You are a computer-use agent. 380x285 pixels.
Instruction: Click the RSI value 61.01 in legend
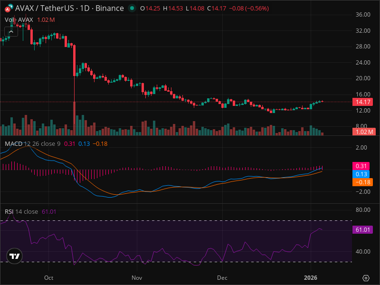(x=49, y=211)
